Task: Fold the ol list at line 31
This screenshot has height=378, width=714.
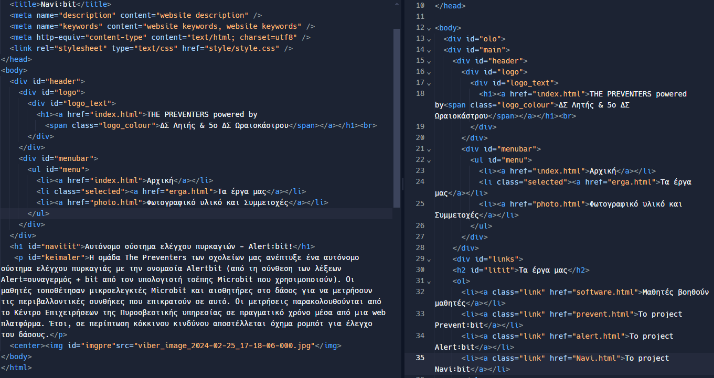Action: tap(429, 281)
